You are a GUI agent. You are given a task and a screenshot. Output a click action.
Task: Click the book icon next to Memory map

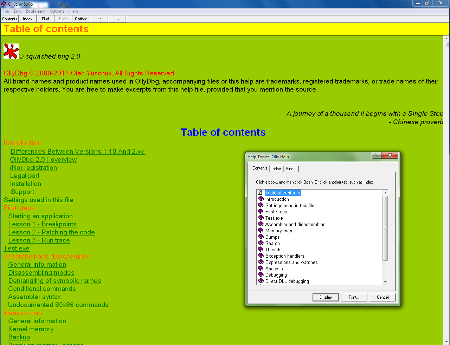click(x=261, y=231)
